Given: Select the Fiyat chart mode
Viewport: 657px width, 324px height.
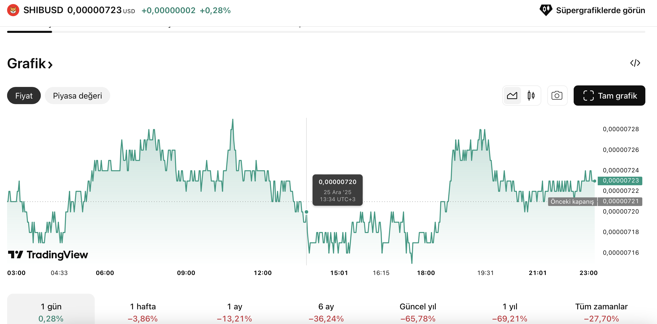Looking at the screenshot, I should point(24,96).
